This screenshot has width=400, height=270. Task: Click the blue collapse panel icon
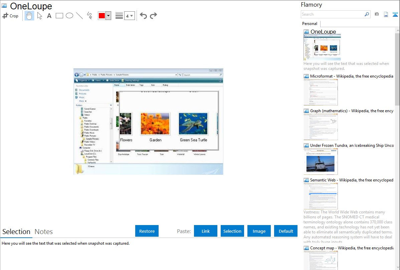(x=395, y=14)
